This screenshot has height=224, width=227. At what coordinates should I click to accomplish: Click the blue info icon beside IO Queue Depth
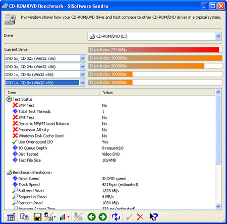[x=15, y=148]
